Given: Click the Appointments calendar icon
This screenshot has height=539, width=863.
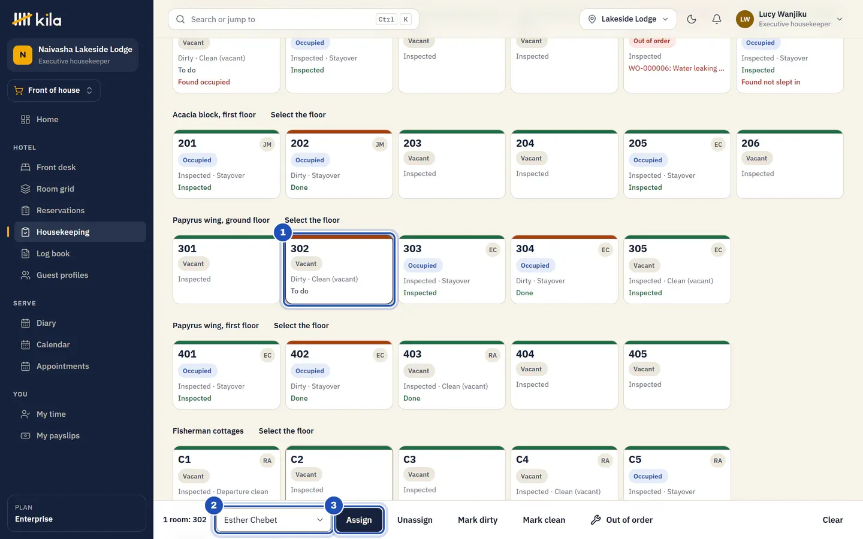Looking at the screenshot, I should pos(25,366).
